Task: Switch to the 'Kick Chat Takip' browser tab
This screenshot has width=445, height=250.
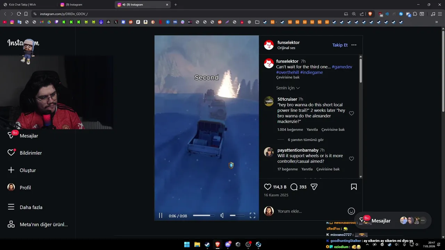Action: point(29,5)
